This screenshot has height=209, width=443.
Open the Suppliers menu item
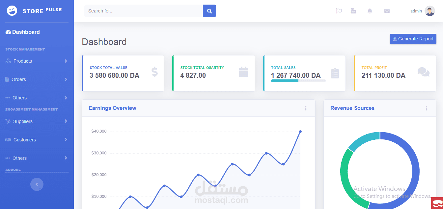[37, 121]
